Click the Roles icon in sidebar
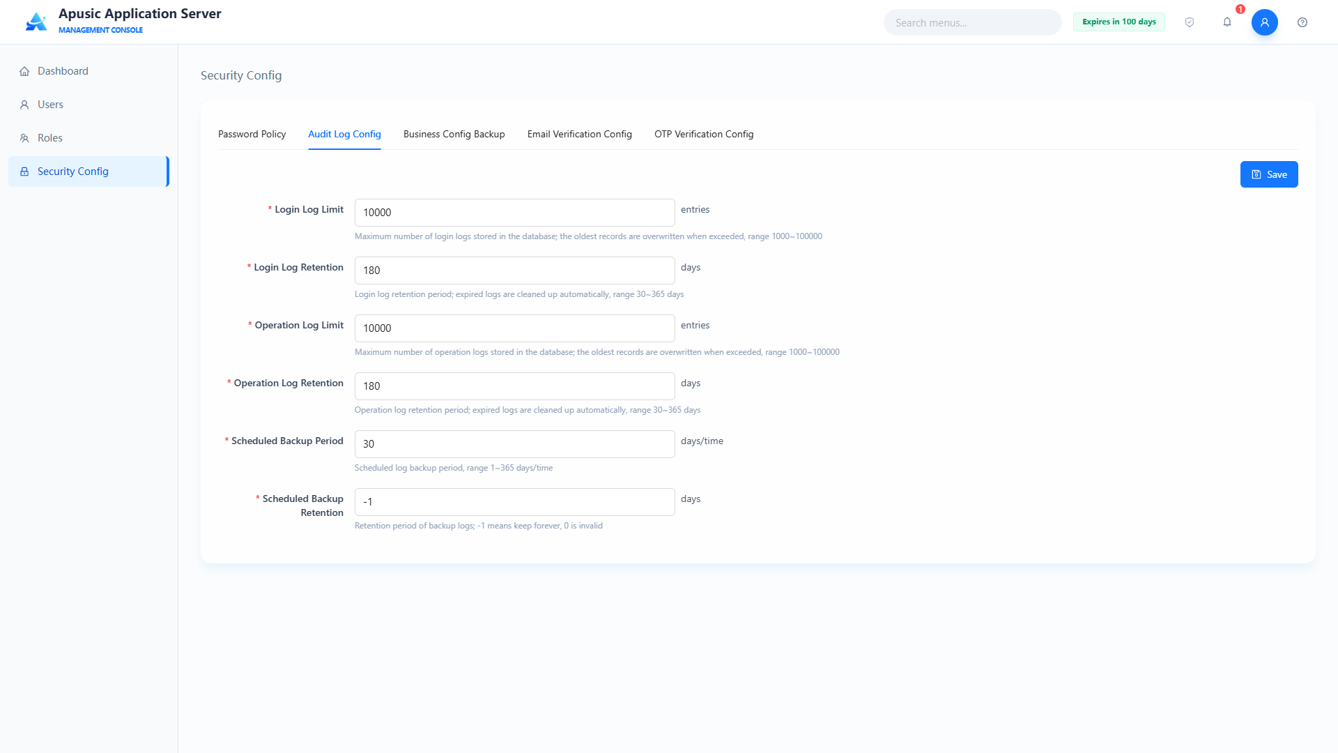Screen dimensions: 1338x753 [x=24, y=138]
